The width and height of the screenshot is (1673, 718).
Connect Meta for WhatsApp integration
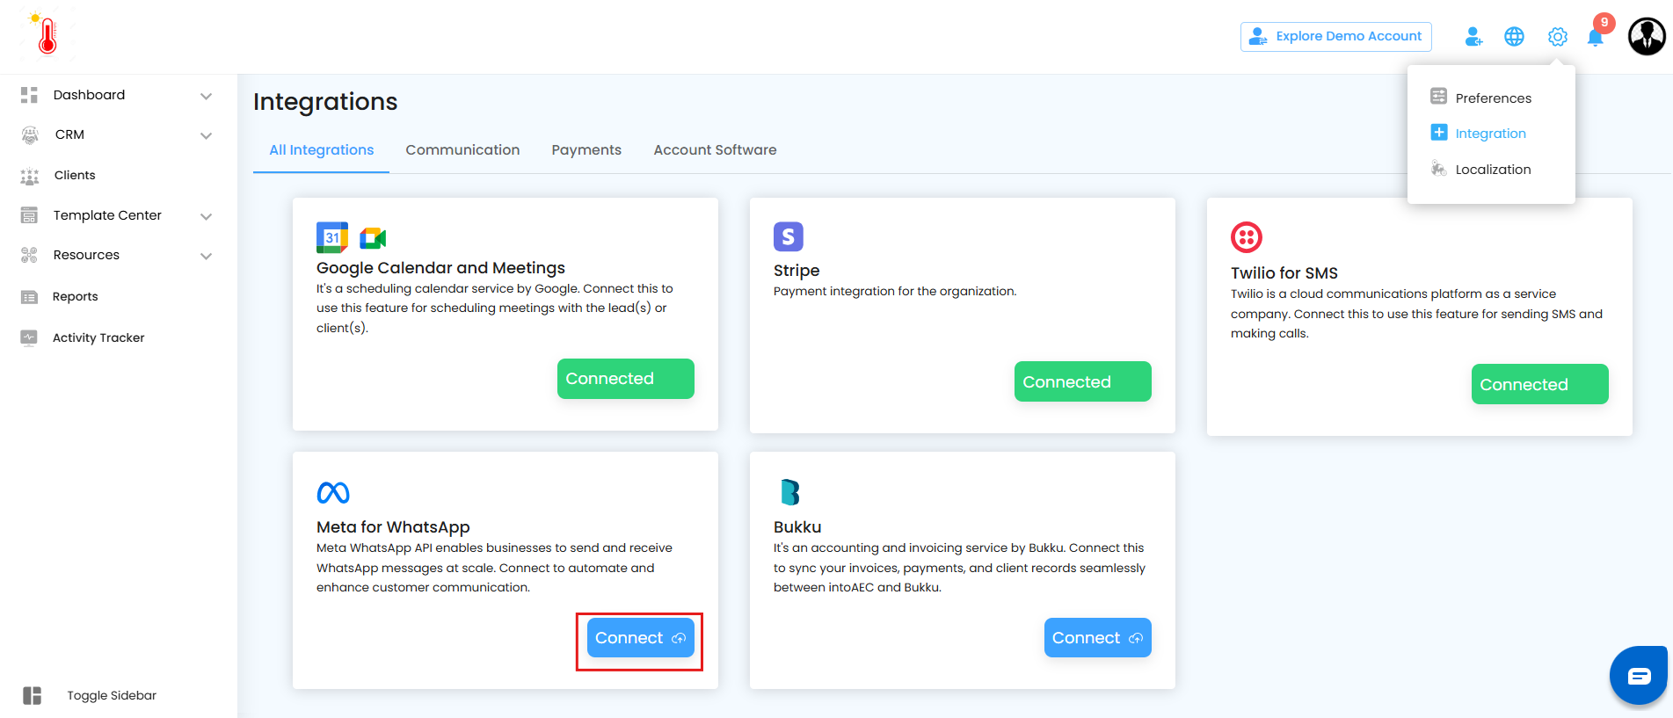(x=640, y=638)
